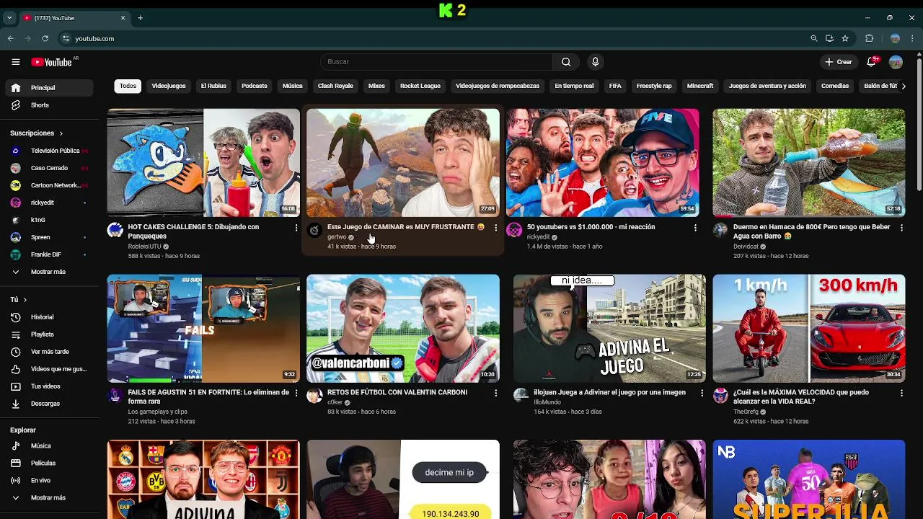Open options for FAILS DE AGUSTIN video

click(296, 394)
